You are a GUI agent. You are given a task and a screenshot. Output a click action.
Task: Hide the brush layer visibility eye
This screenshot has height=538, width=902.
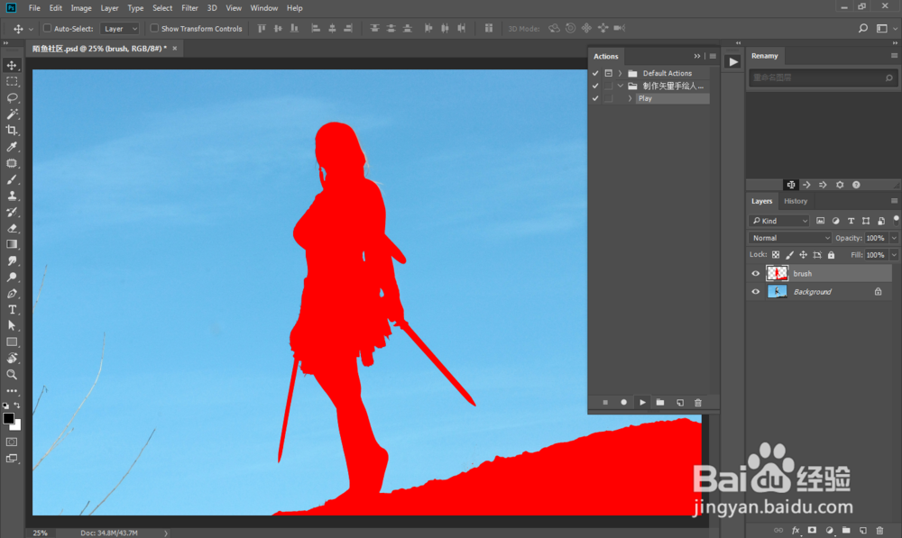(x=756, y=274)
